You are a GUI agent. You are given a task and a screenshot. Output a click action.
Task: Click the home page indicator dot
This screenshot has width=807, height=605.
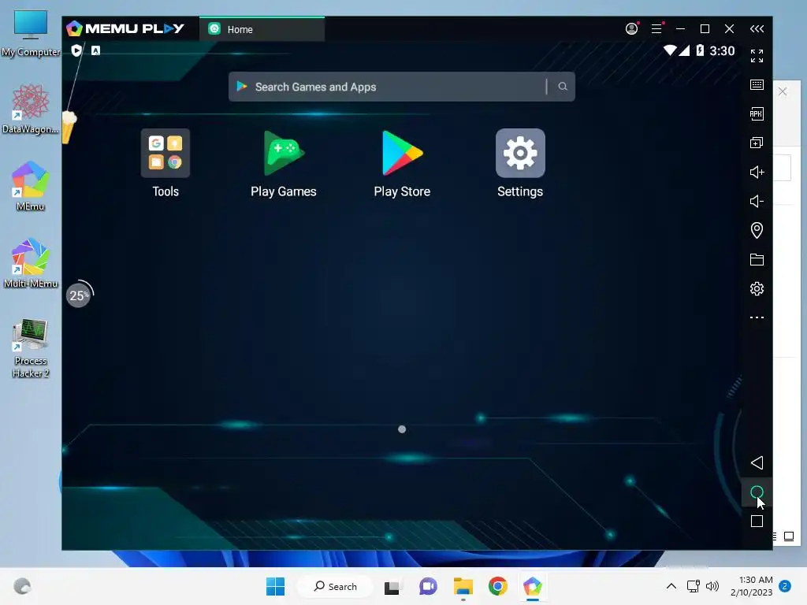tap(402, 429)
